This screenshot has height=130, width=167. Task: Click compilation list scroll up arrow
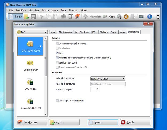coord(45,38)
